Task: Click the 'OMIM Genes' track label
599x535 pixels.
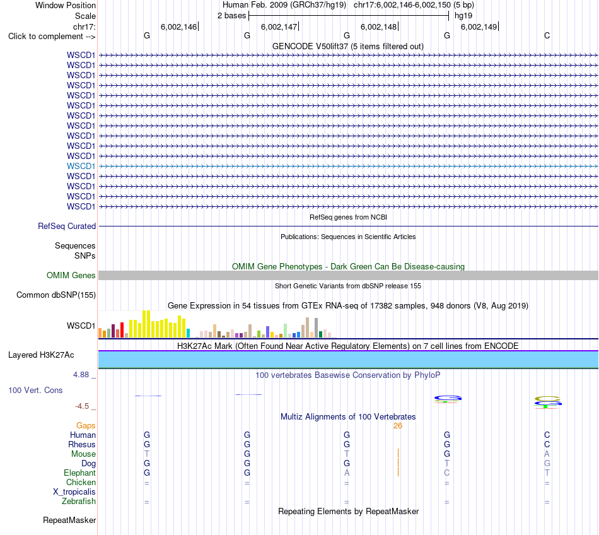Action: pos(71,275)
